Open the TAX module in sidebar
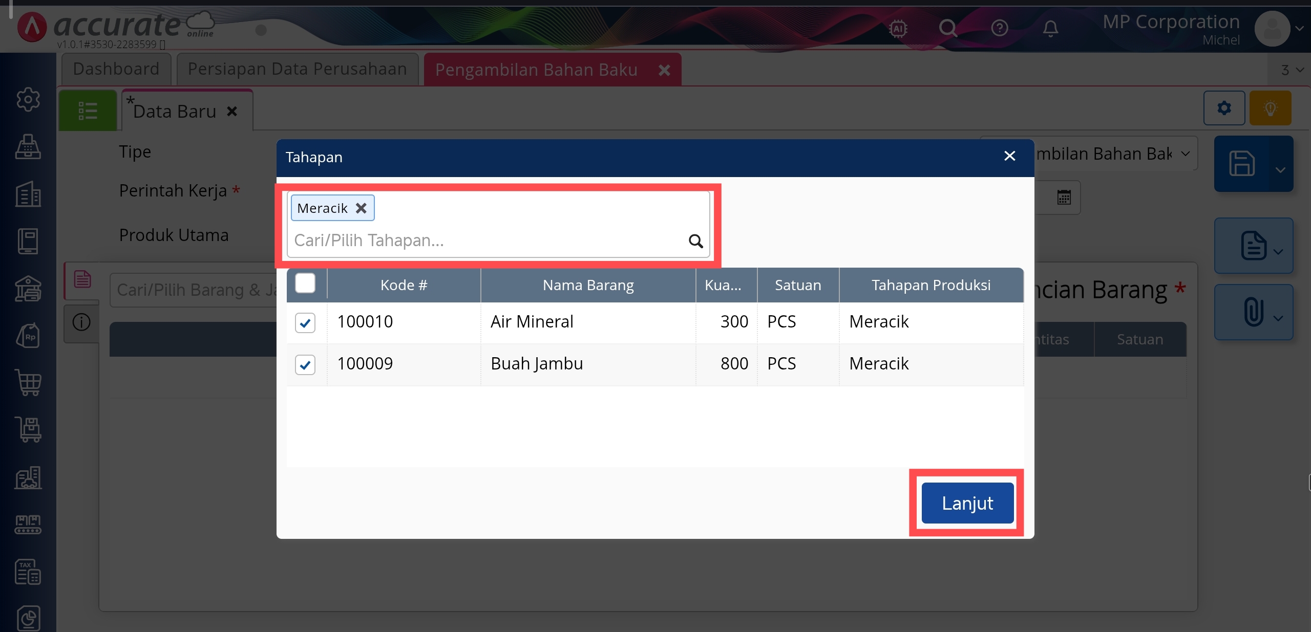The height and width of the screenshot is (632, 1311). [x=28, y=572]
